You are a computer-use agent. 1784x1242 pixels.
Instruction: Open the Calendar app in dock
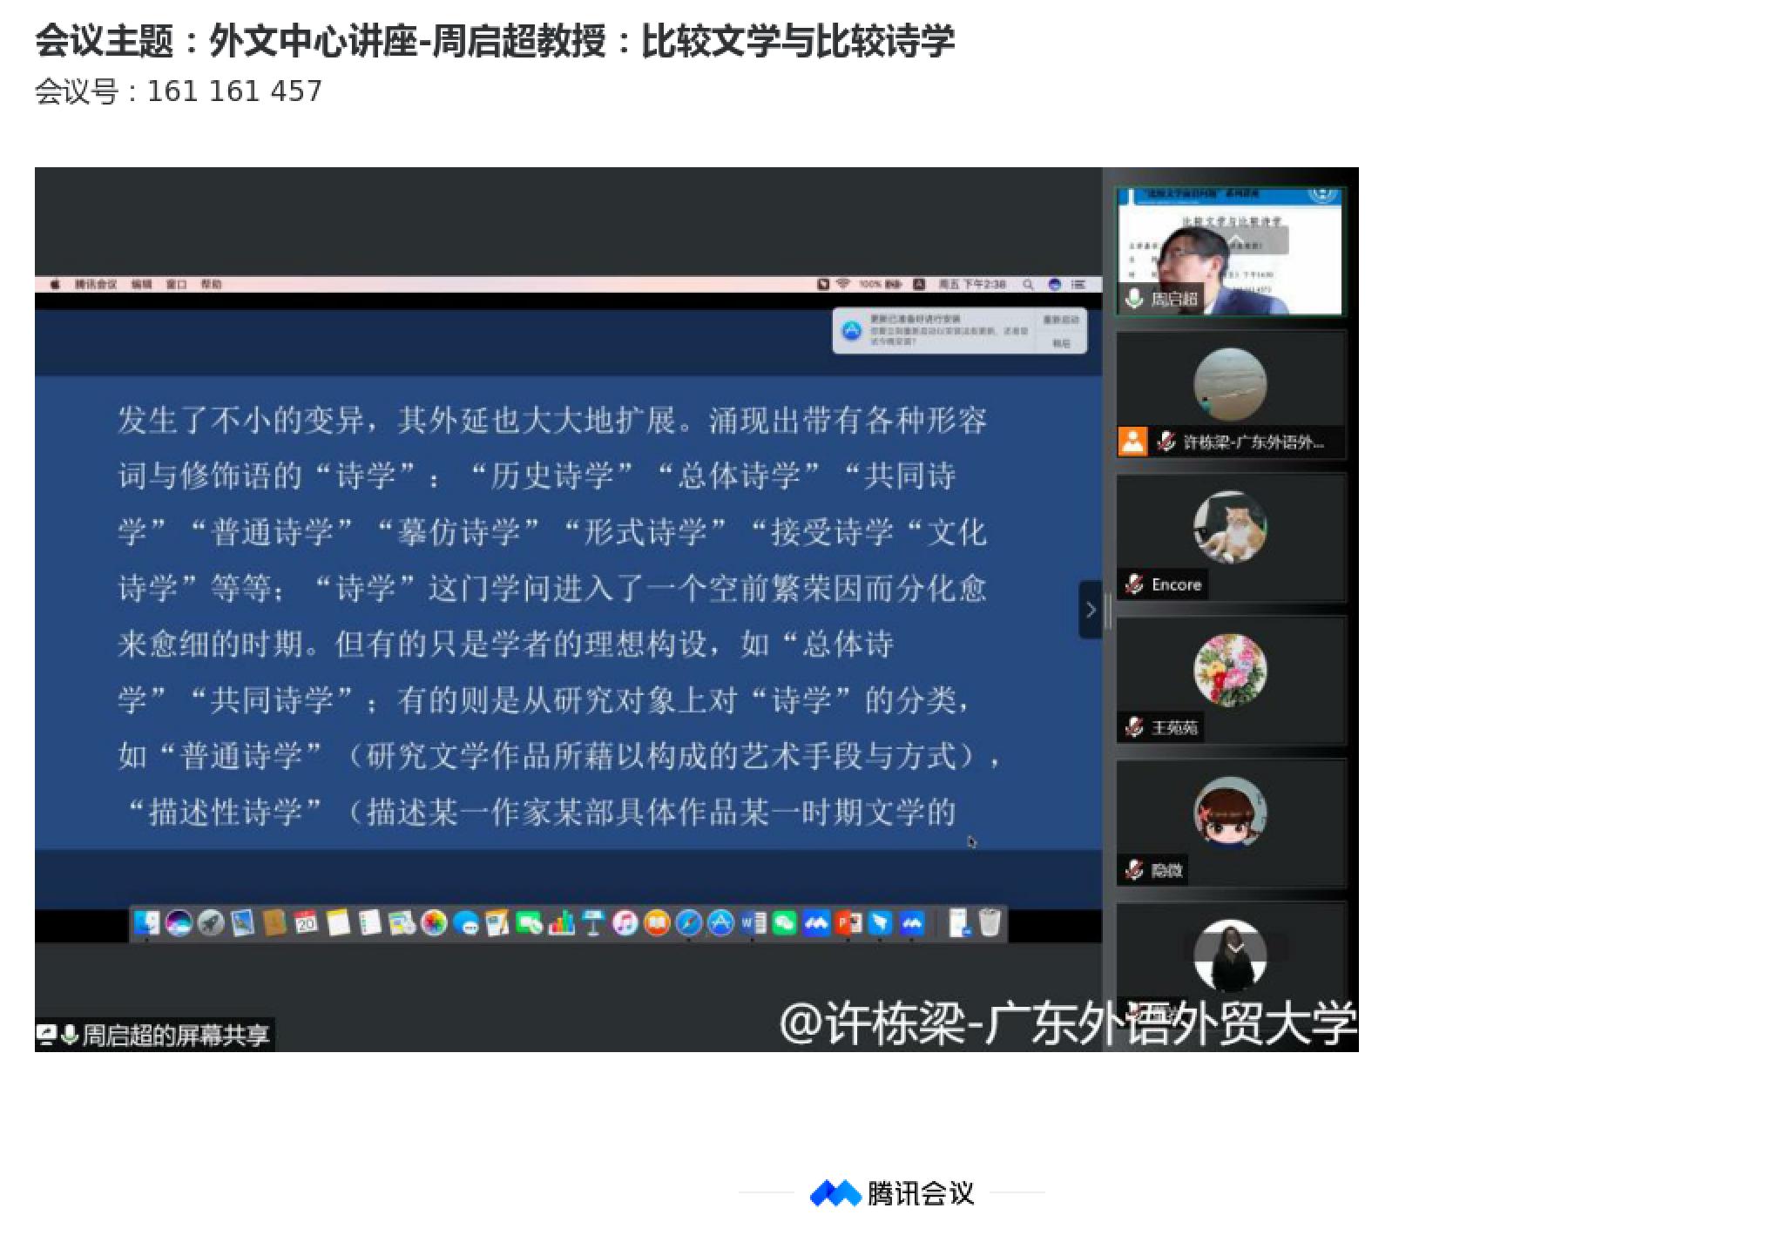[306, 923]
